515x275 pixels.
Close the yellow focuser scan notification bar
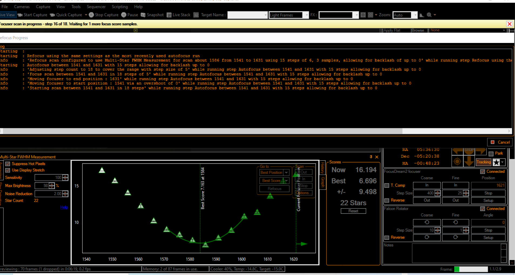pyautogui.click(x=509, y=24)
